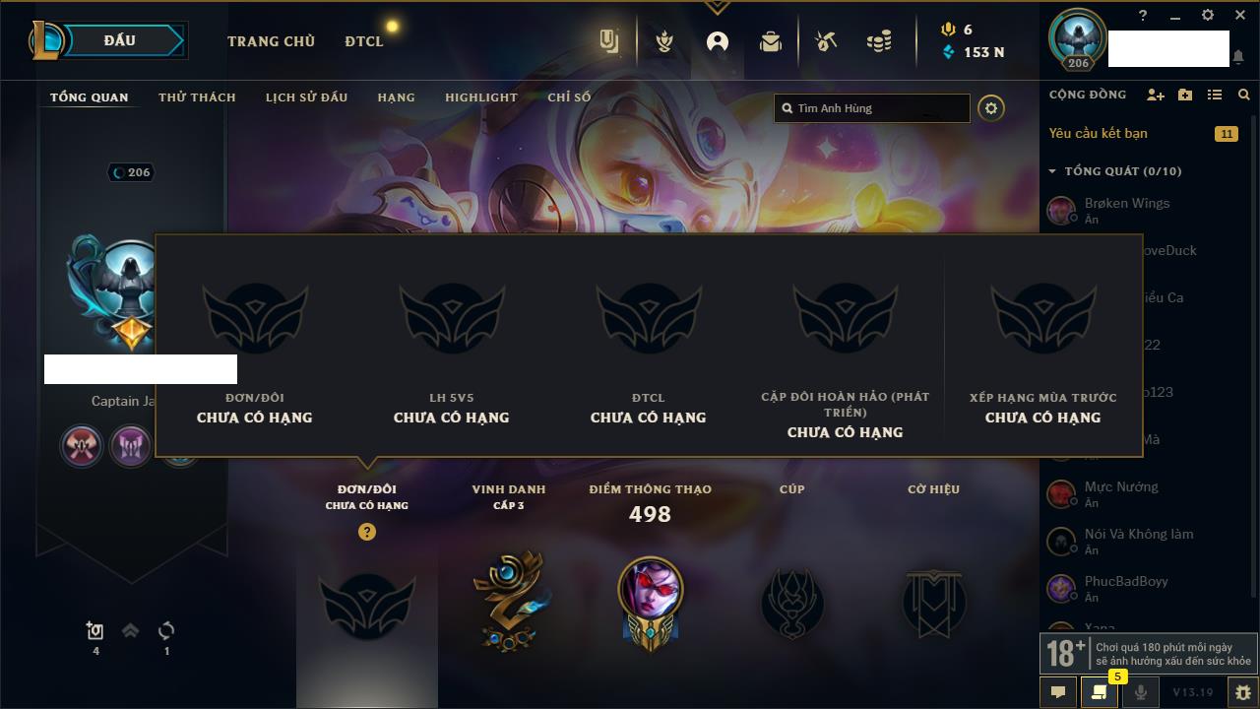Click question mark under ĐƠN/ĐÔI rank
Image resolution: width=1260 pixels, height=709 pixels.
tap(367, 532)
